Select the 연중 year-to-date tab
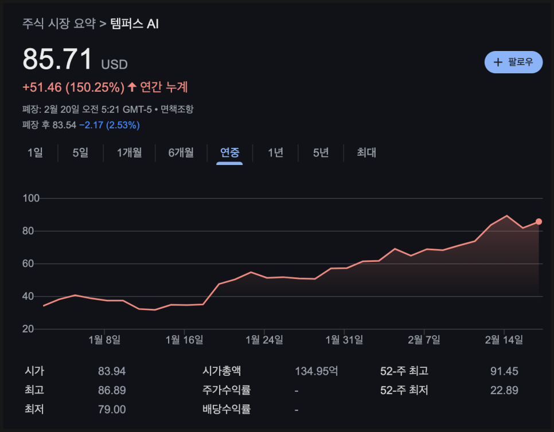This screenshot has width=554, height=432. [229, 153]
